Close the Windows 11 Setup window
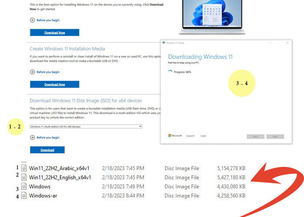Viewport: 304px width, 217px height. (287, 43)
